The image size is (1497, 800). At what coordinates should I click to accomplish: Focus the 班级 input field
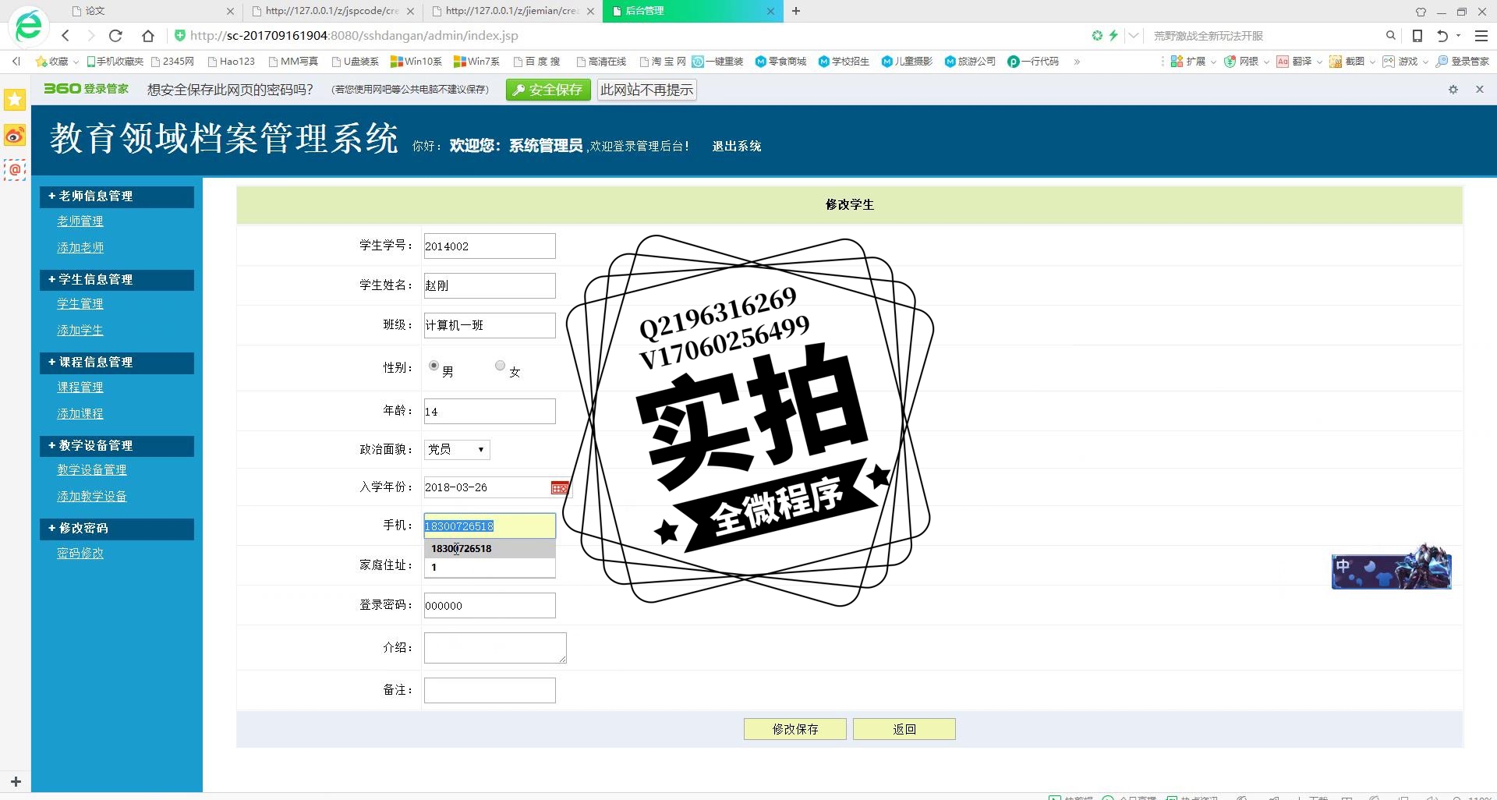[x=490, y=325]
